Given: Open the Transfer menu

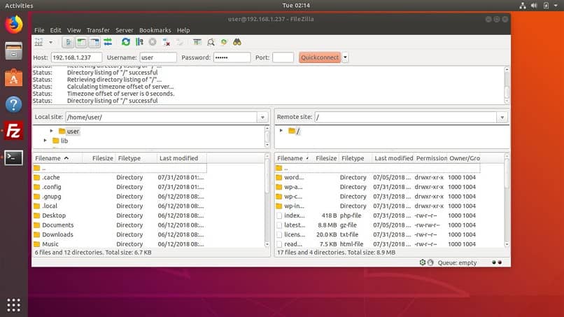Looking at the screenshot, I should tap(98, 30).
